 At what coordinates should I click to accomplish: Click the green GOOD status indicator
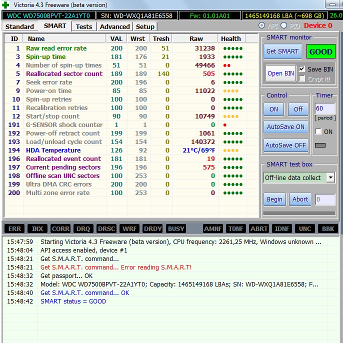pyautogui.click(x=321, y=51)
